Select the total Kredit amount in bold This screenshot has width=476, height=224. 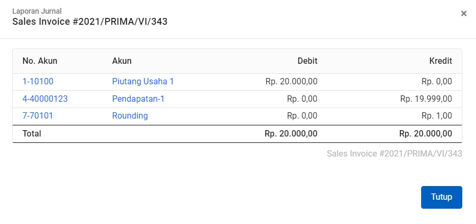coord(426,134)
